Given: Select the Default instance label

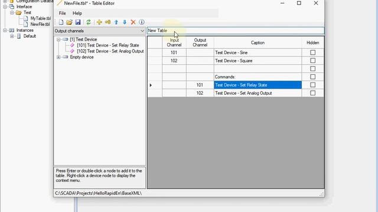Looking at the screenshot, I should (30, 36).
